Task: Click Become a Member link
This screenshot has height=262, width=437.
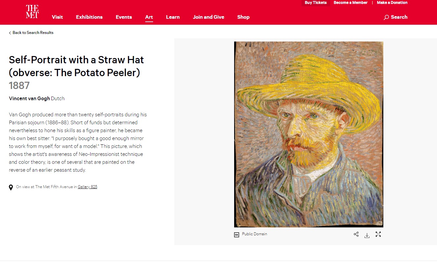Action: tap(350, 3)
